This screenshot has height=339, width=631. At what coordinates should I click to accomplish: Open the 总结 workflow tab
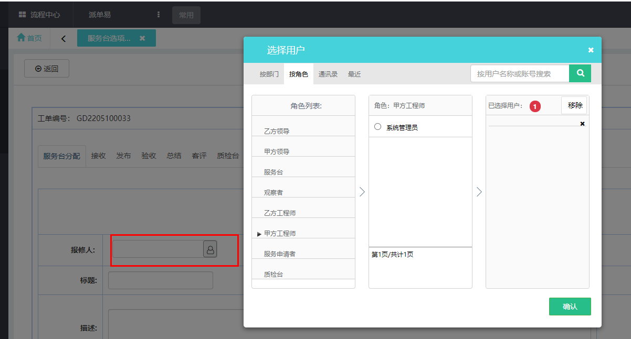pos(174,156)
